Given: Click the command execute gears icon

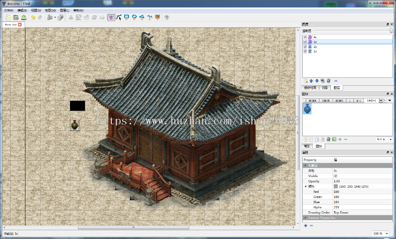Looking at the screenshot, I should tap(49, 17).
